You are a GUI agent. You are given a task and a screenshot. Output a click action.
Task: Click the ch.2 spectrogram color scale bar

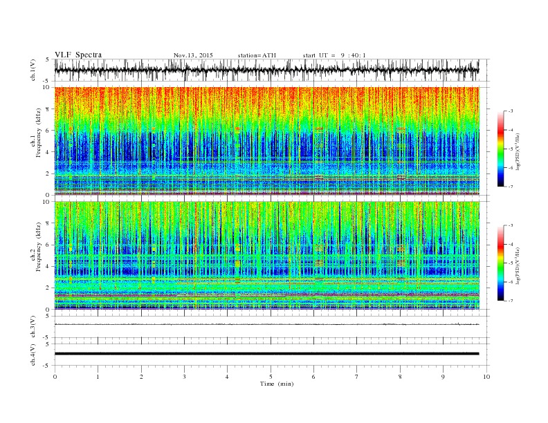point(500,263)
